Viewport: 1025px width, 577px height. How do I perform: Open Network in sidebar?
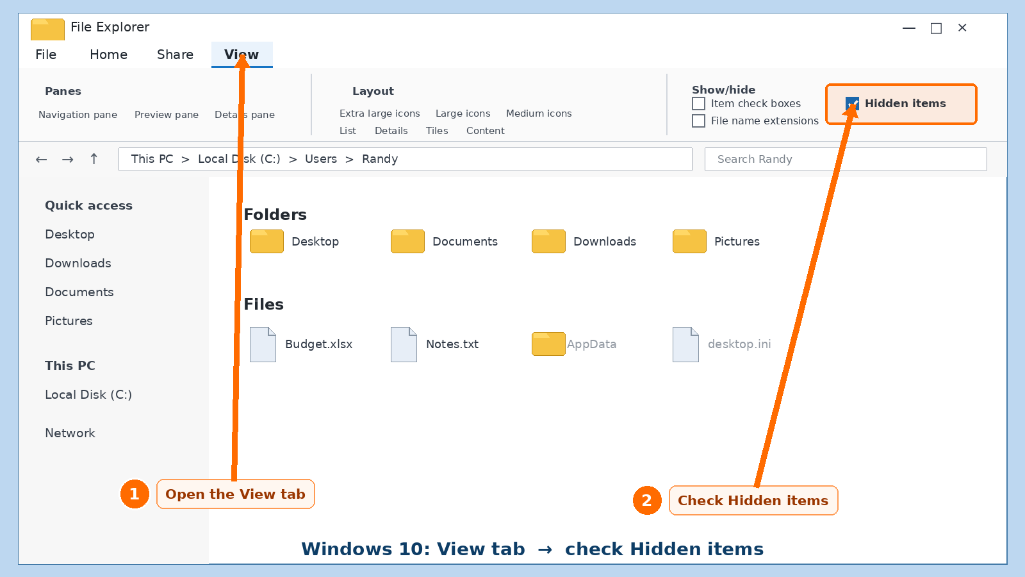click(70, 433)
